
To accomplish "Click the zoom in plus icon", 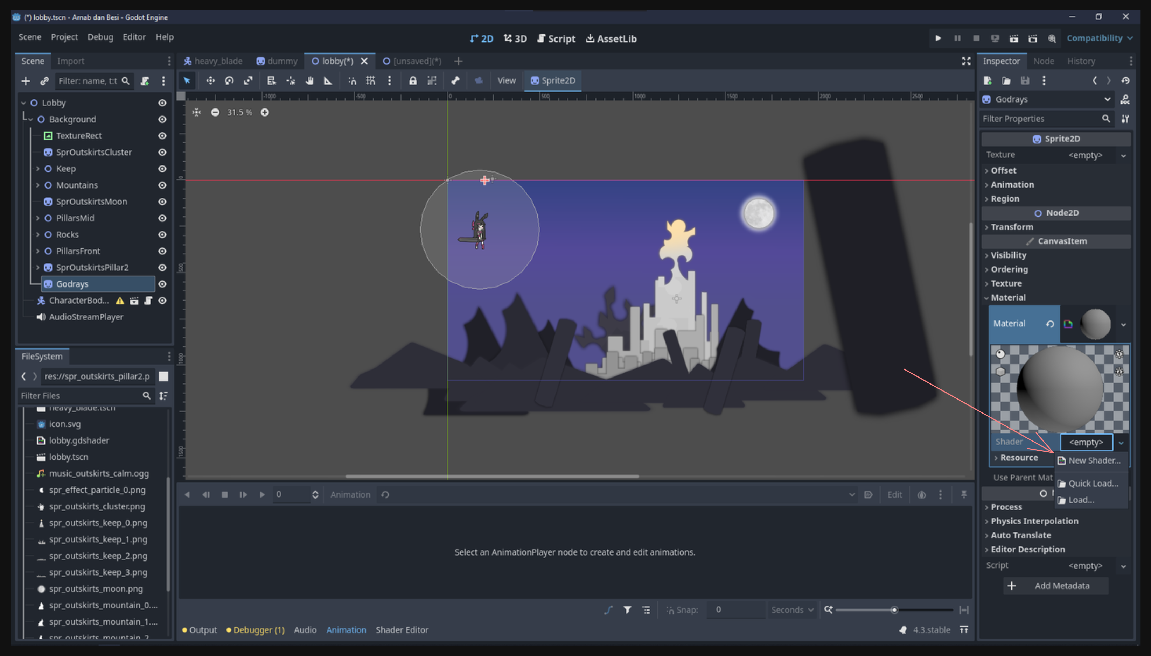I will 265,112.
